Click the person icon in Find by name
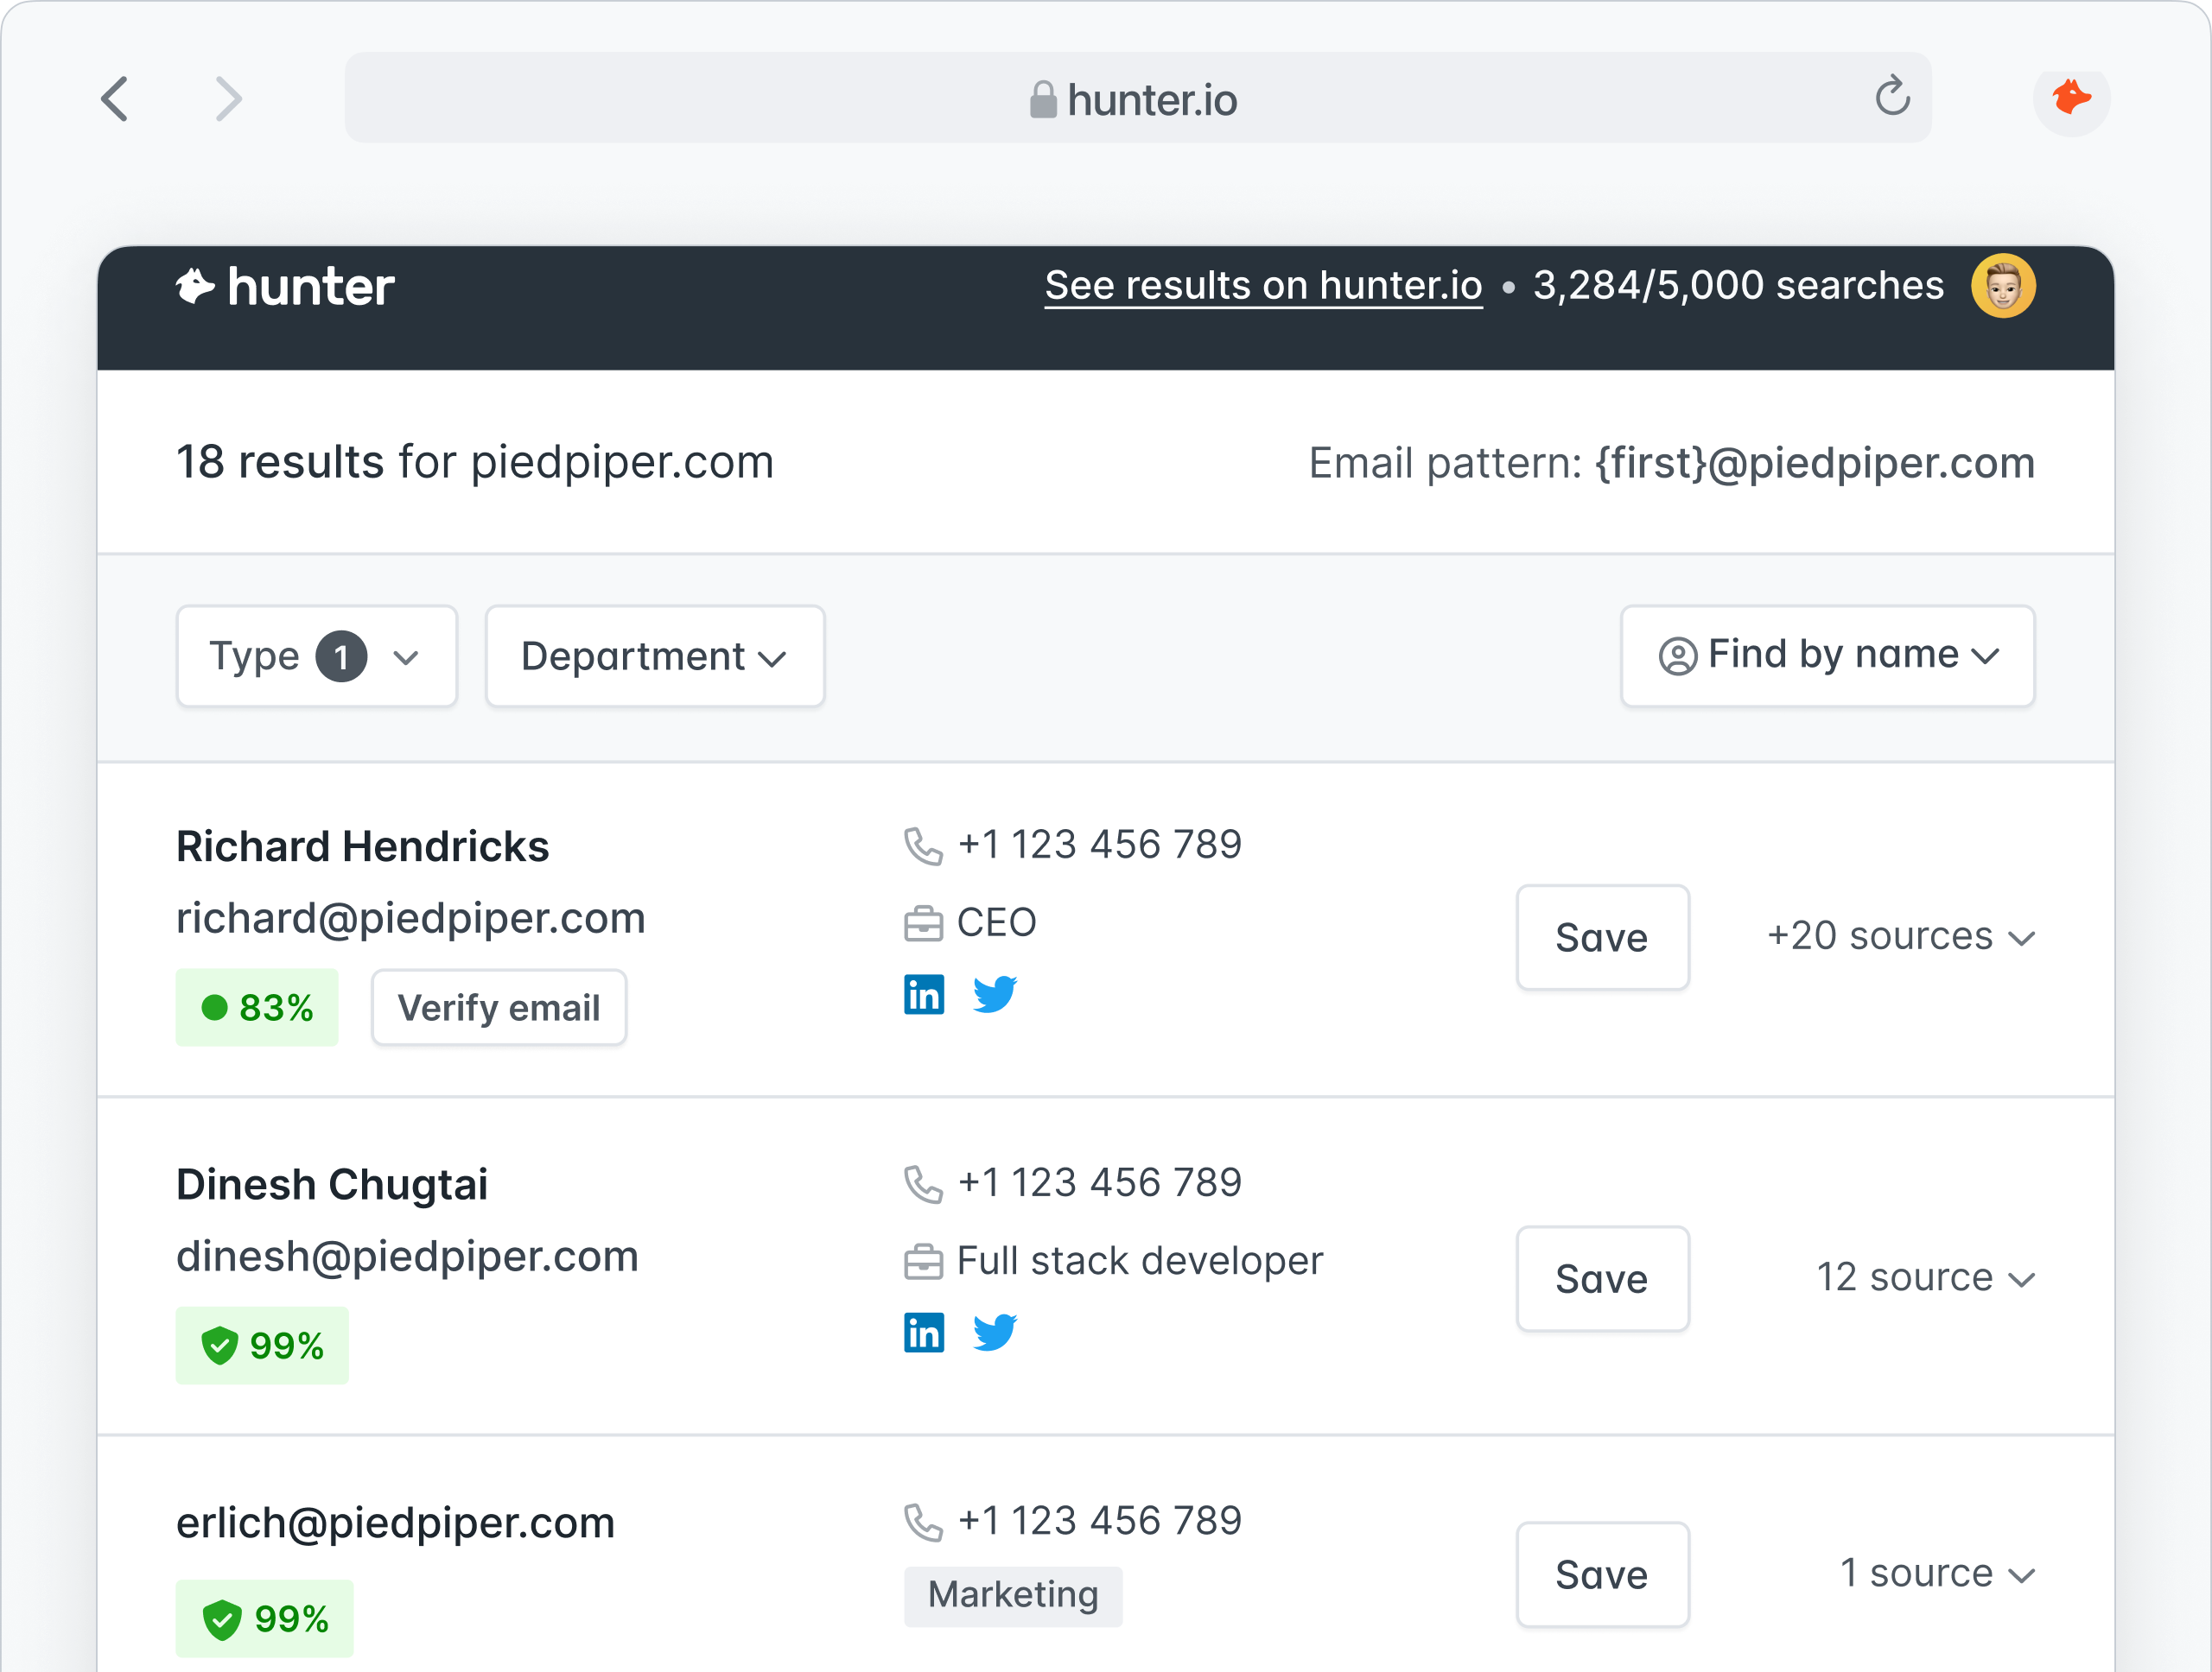Image resolution: width=2212 pixels, height=1672 pixels. pos(1677,656)
